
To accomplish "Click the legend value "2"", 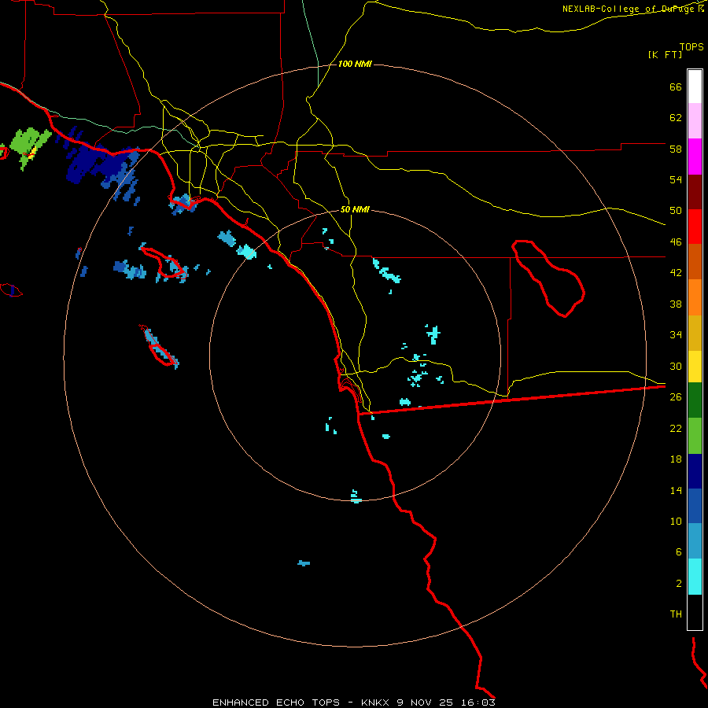I will (x=679, y=584).
